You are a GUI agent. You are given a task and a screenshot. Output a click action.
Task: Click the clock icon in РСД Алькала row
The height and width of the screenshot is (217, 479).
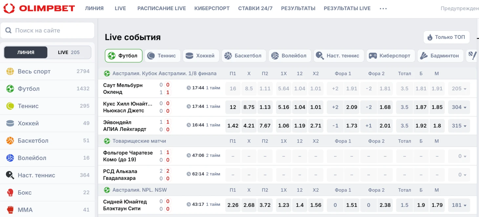click(189, 174)
